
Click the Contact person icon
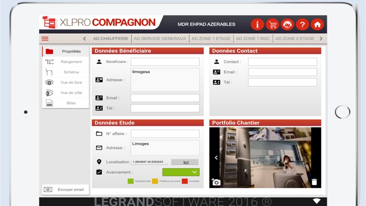pyautogui.click(x=216, y=62)
